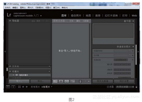This screenshot has height=102, width=142.
Task: Click the 同步设置 button
Action: click(124, 81)
